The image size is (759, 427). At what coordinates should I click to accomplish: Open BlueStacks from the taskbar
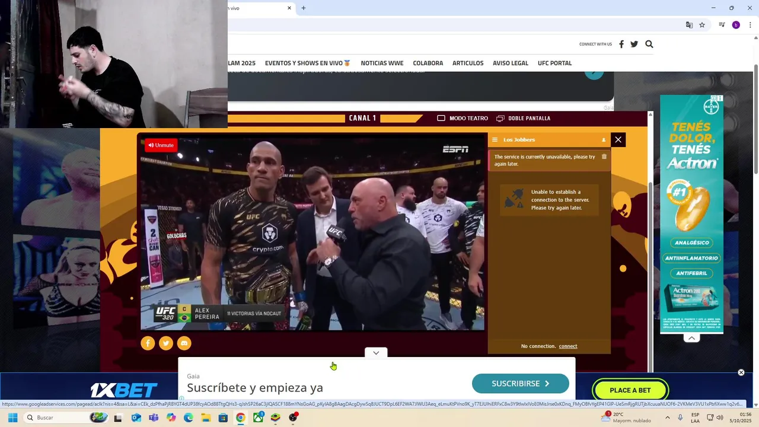coord(275,418)
